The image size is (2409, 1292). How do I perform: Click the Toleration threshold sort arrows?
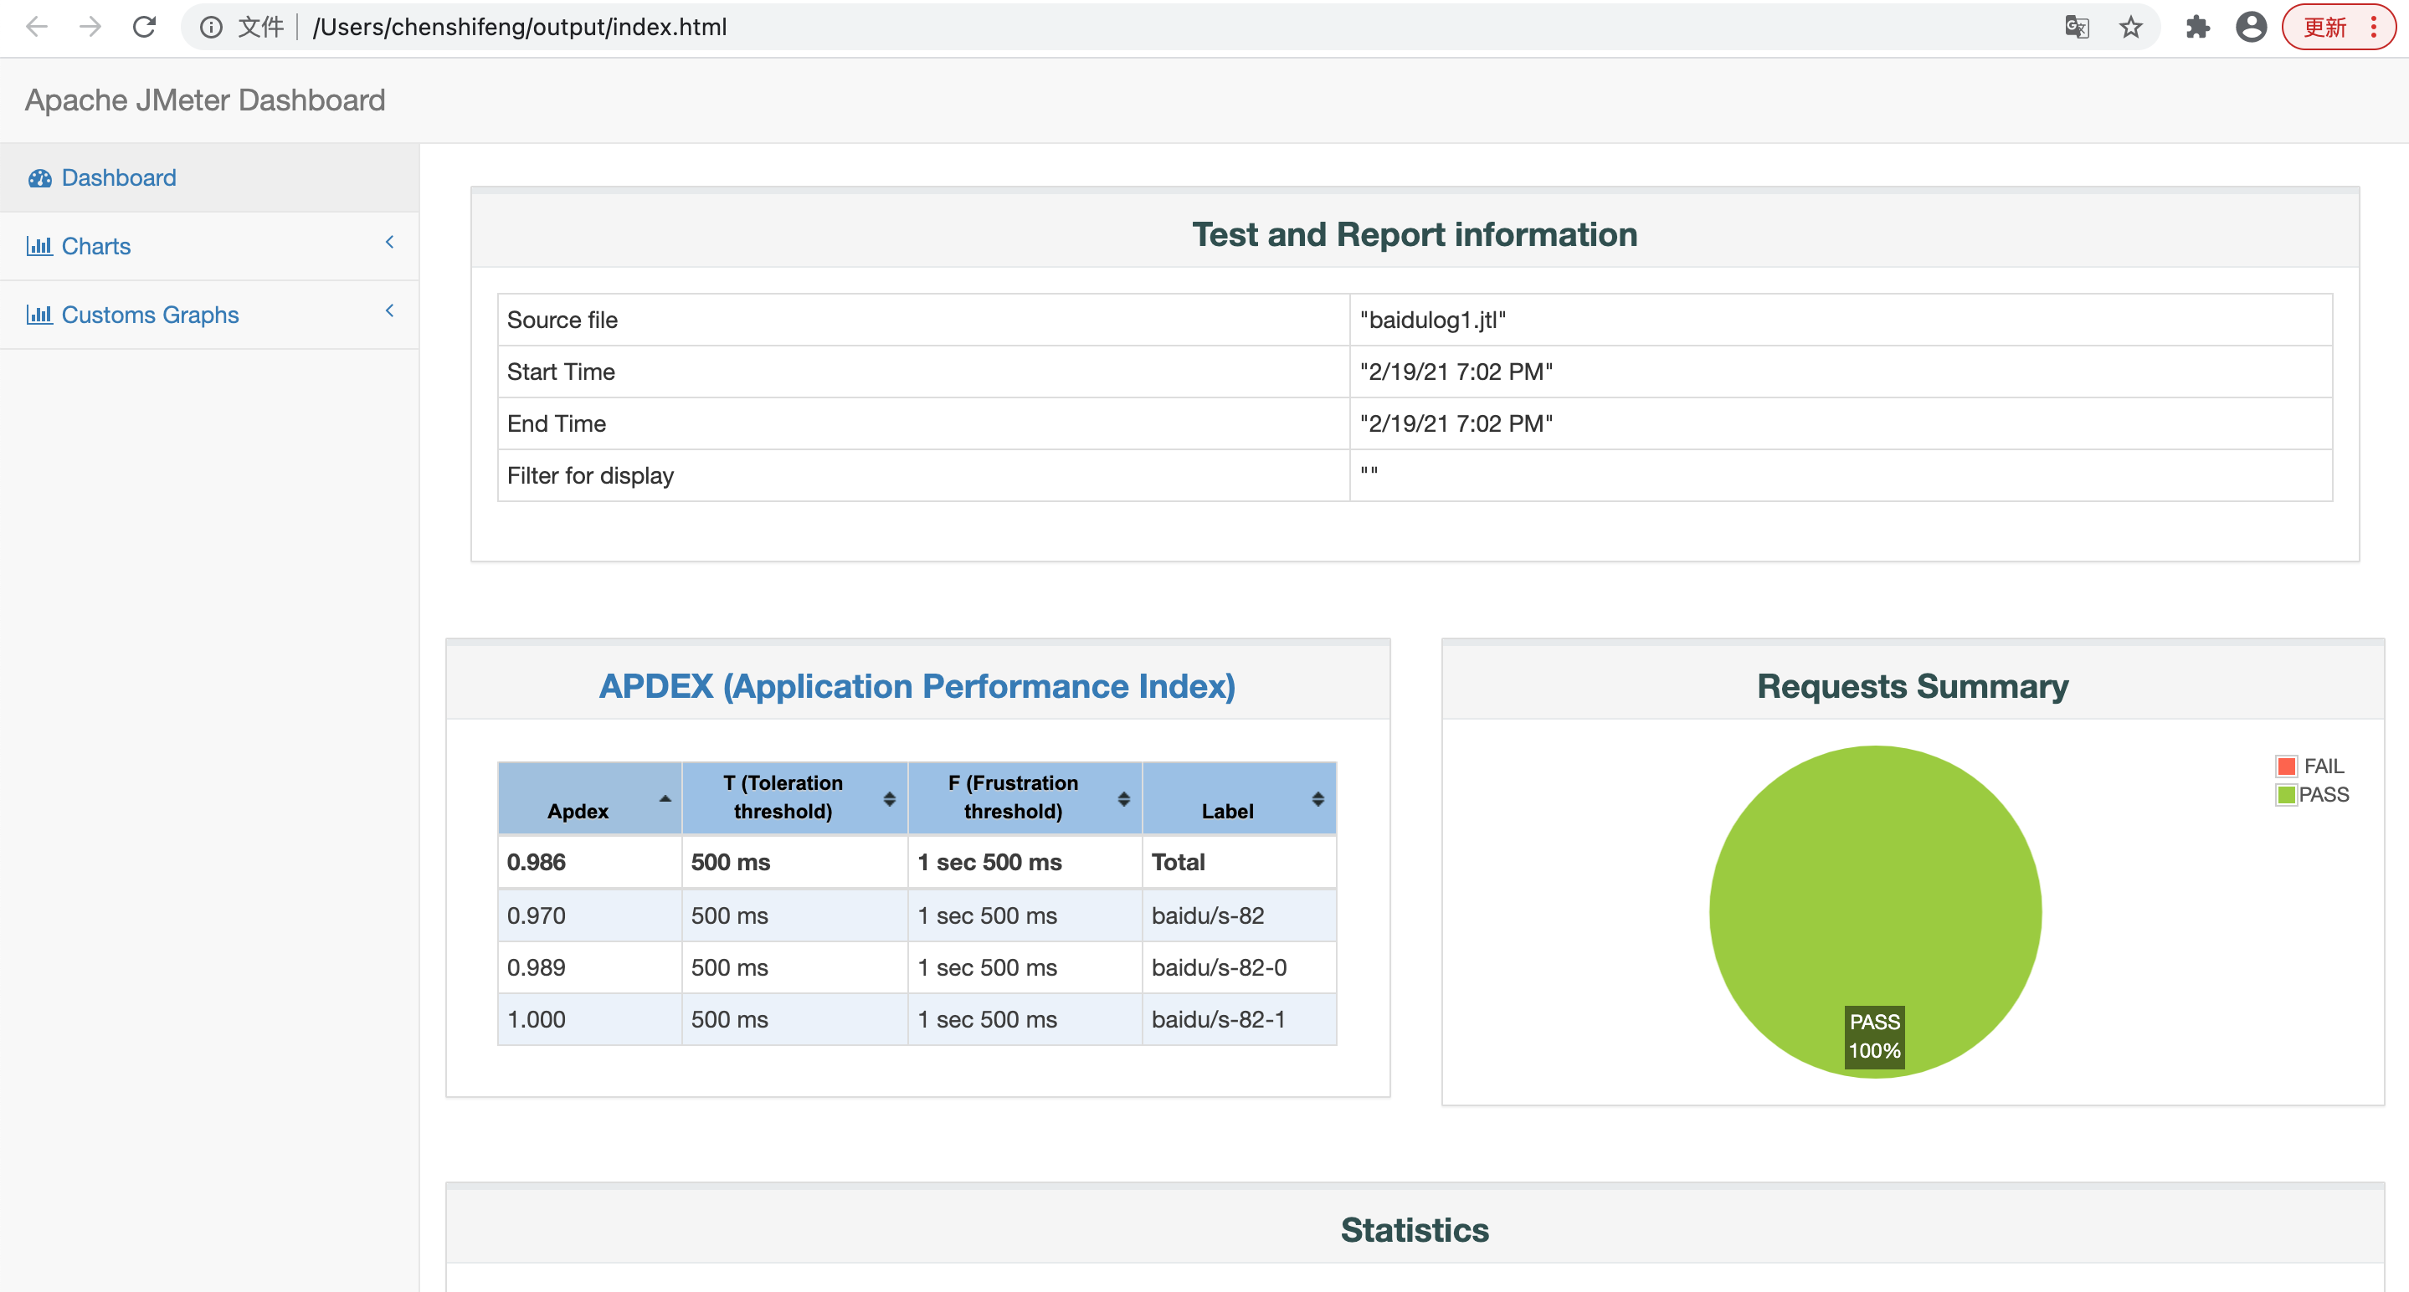coord(889,798)
